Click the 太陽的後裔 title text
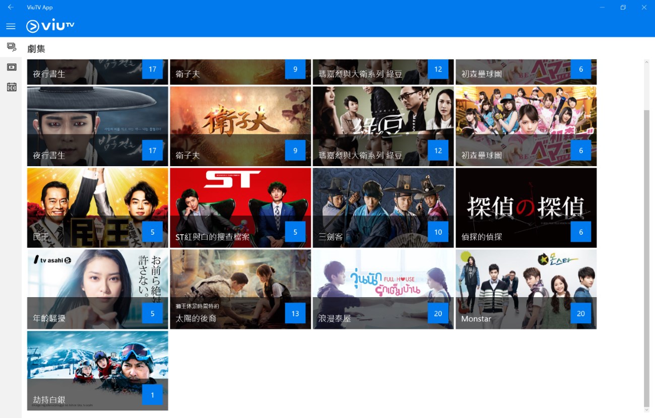Viewport: 655px width, 418px height. [196, 318]
